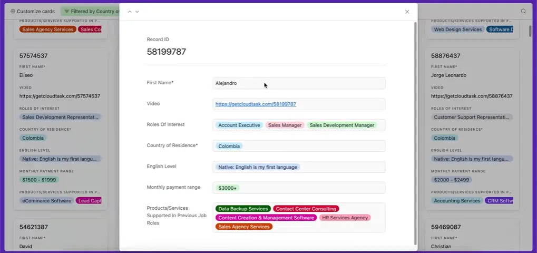Select Content Creation & Management Software tag
This screenshot has width=537, height=253.
[266, 217]
